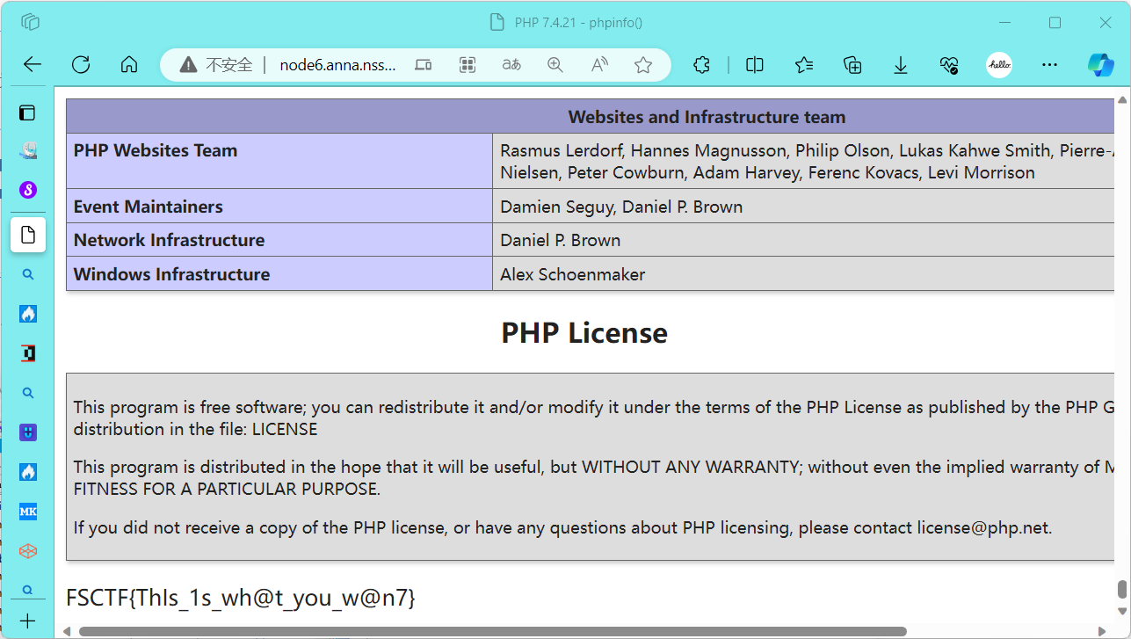Click the PHP Websites Team cell
1131x639 pixels.
point(279,161)
